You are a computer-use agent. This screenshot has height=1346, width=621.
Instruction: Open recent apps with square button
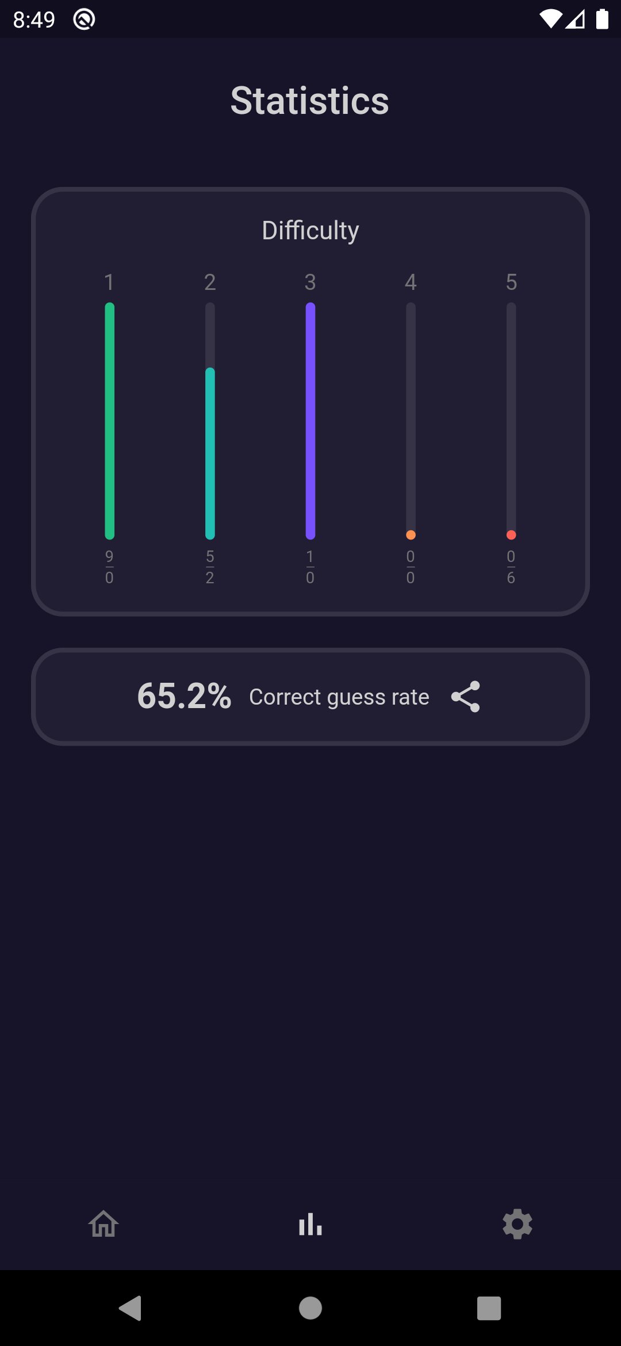[x=489, y=1309]
